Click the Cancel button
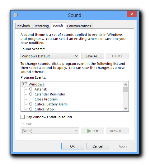Image resolution: width=150 pixels, height=165 pixels. [x=98, y=146]
